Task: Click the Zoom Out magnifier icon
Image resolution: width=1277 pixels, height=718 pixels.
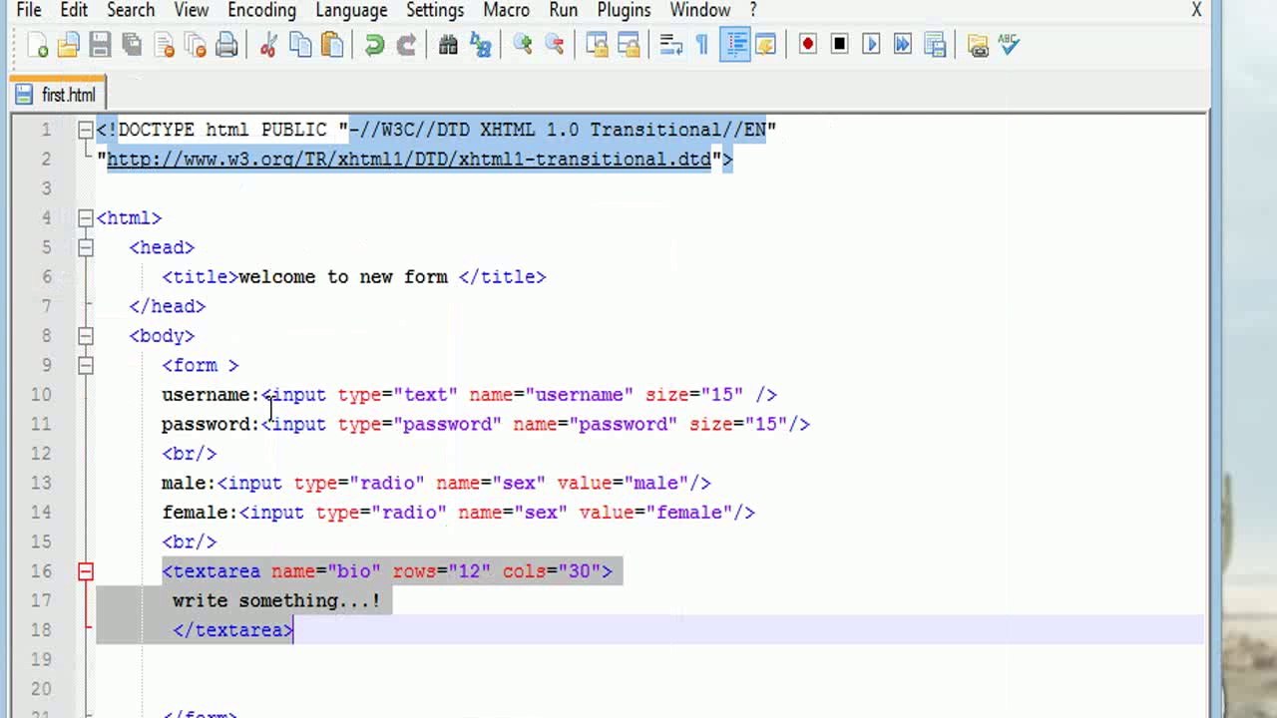Action: click(x=554, y=45)
